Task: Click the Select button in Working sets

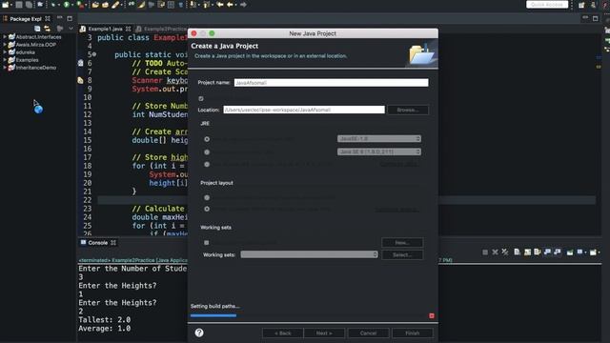Action: 402,254
